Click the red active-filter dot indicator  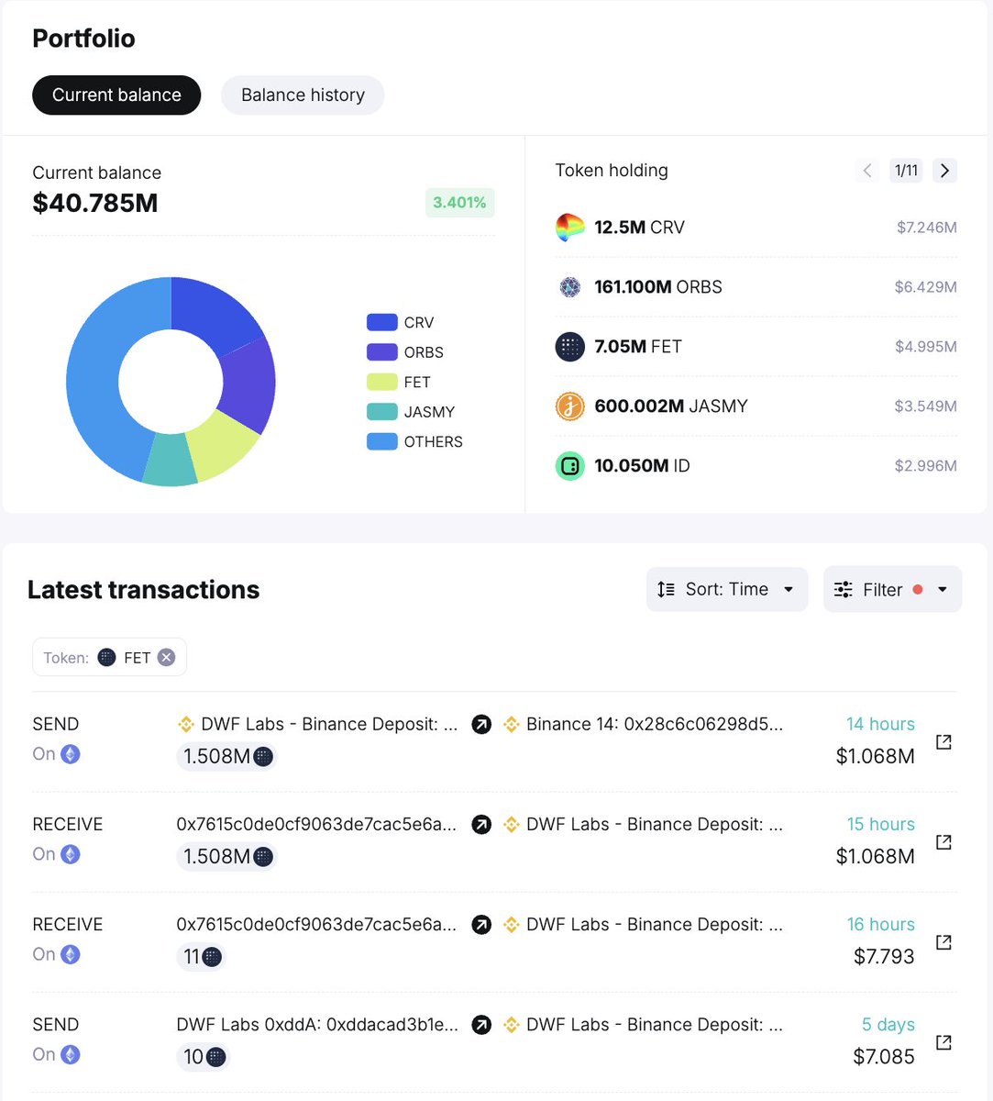[918, 590]
